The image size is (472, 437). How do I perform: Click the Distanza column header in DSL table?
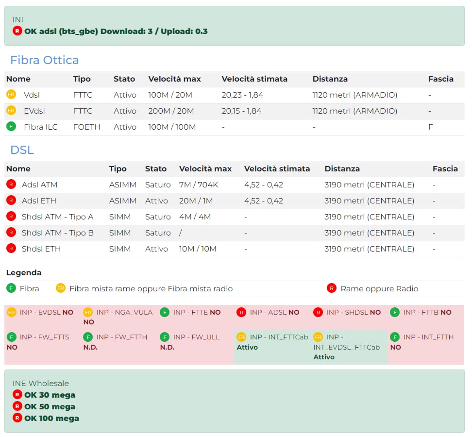click(342, 168)
